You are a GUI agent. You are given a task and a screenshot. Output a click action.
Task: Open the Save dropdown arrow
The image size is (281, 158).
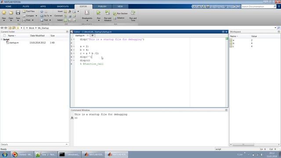[18, 21]
